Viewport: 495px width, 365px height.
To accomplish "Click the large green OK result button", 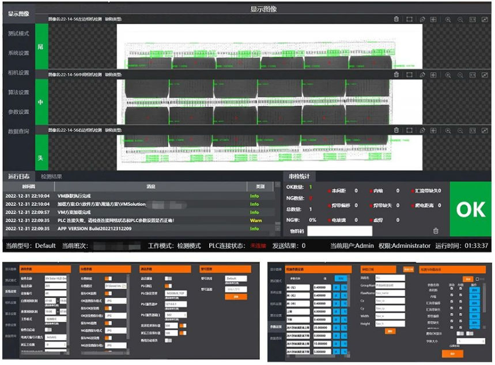I will click(470, 209).
